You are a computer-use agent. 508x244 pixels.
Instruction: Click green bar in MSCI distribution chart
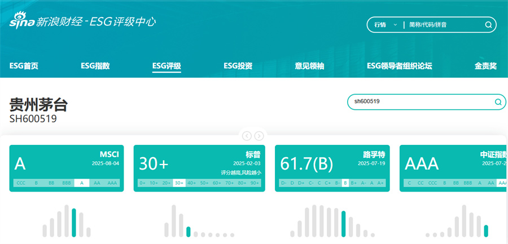click(x=74, y=223)
